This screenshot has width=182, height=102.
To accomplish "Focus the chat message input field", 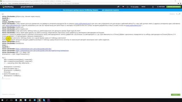I will pos(86,94).
